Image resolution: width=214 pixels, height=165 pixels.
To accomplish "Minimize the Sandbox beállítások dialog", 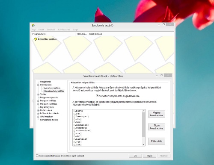I will [x=157, y=76].
